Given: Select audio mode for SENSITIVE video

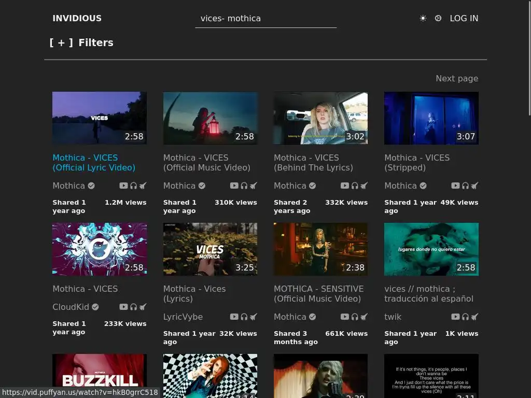Looking at the screenshot, I should coord(355,317).
